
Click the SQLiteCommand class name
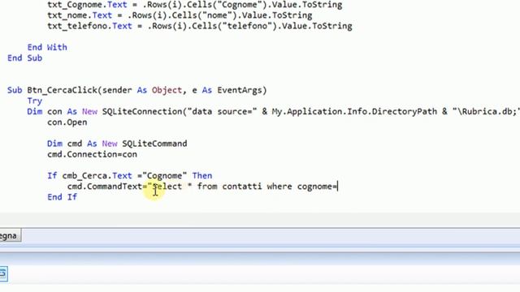click(x=154, y=144)
